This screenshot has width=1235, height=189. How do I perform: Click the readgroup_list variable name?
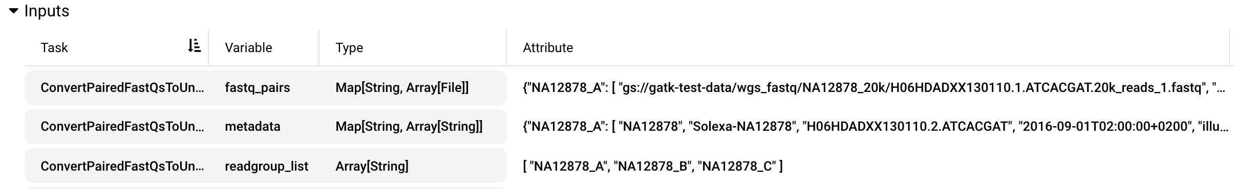click(266, 166)
